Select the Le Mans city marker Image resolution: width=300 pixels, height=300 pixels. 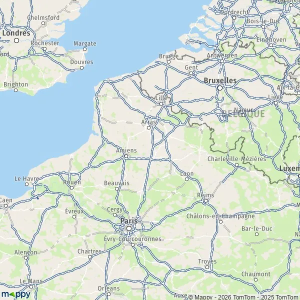[31, 286]
